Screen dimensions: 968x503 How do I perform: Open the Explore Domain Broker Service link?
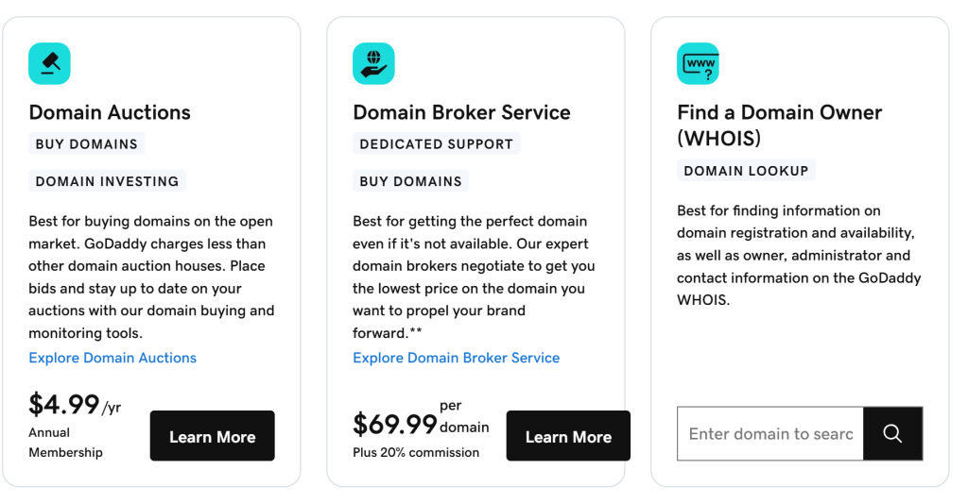[x=457, y=359]
